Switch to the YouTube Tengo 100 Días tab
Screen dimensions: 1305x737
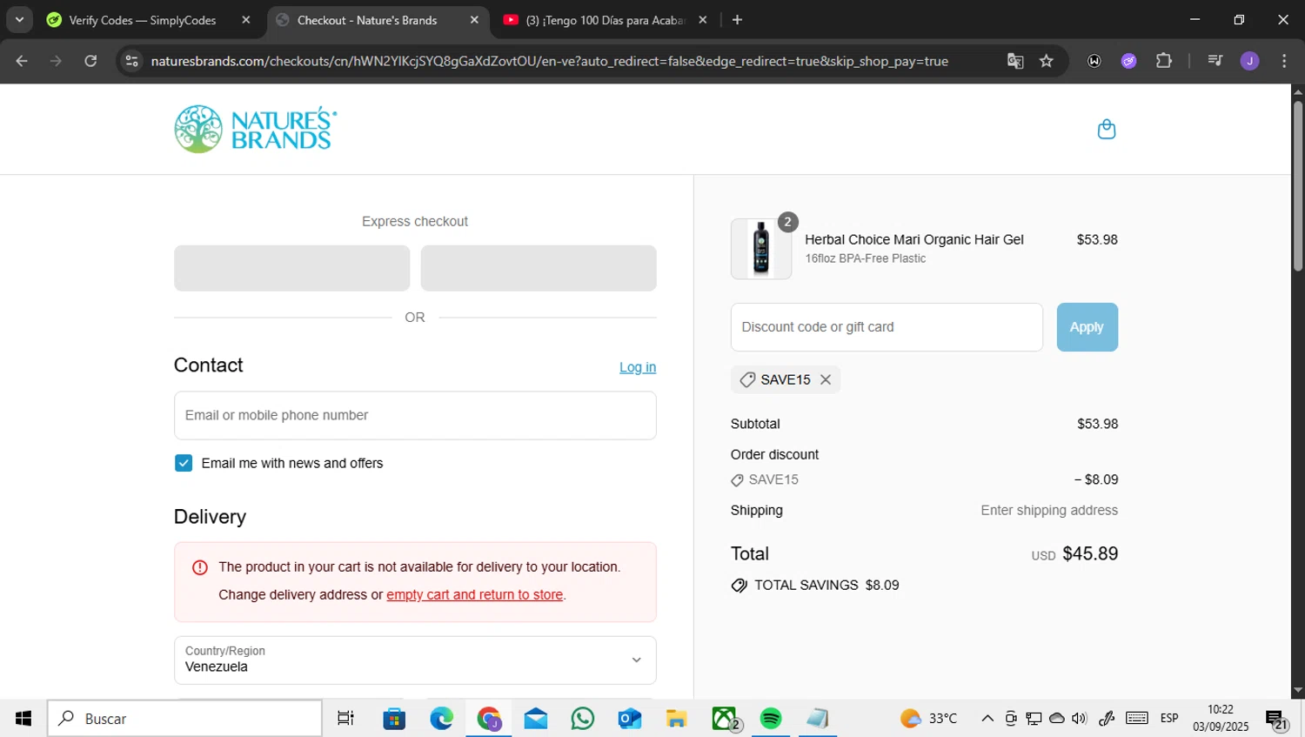point(606,20)
